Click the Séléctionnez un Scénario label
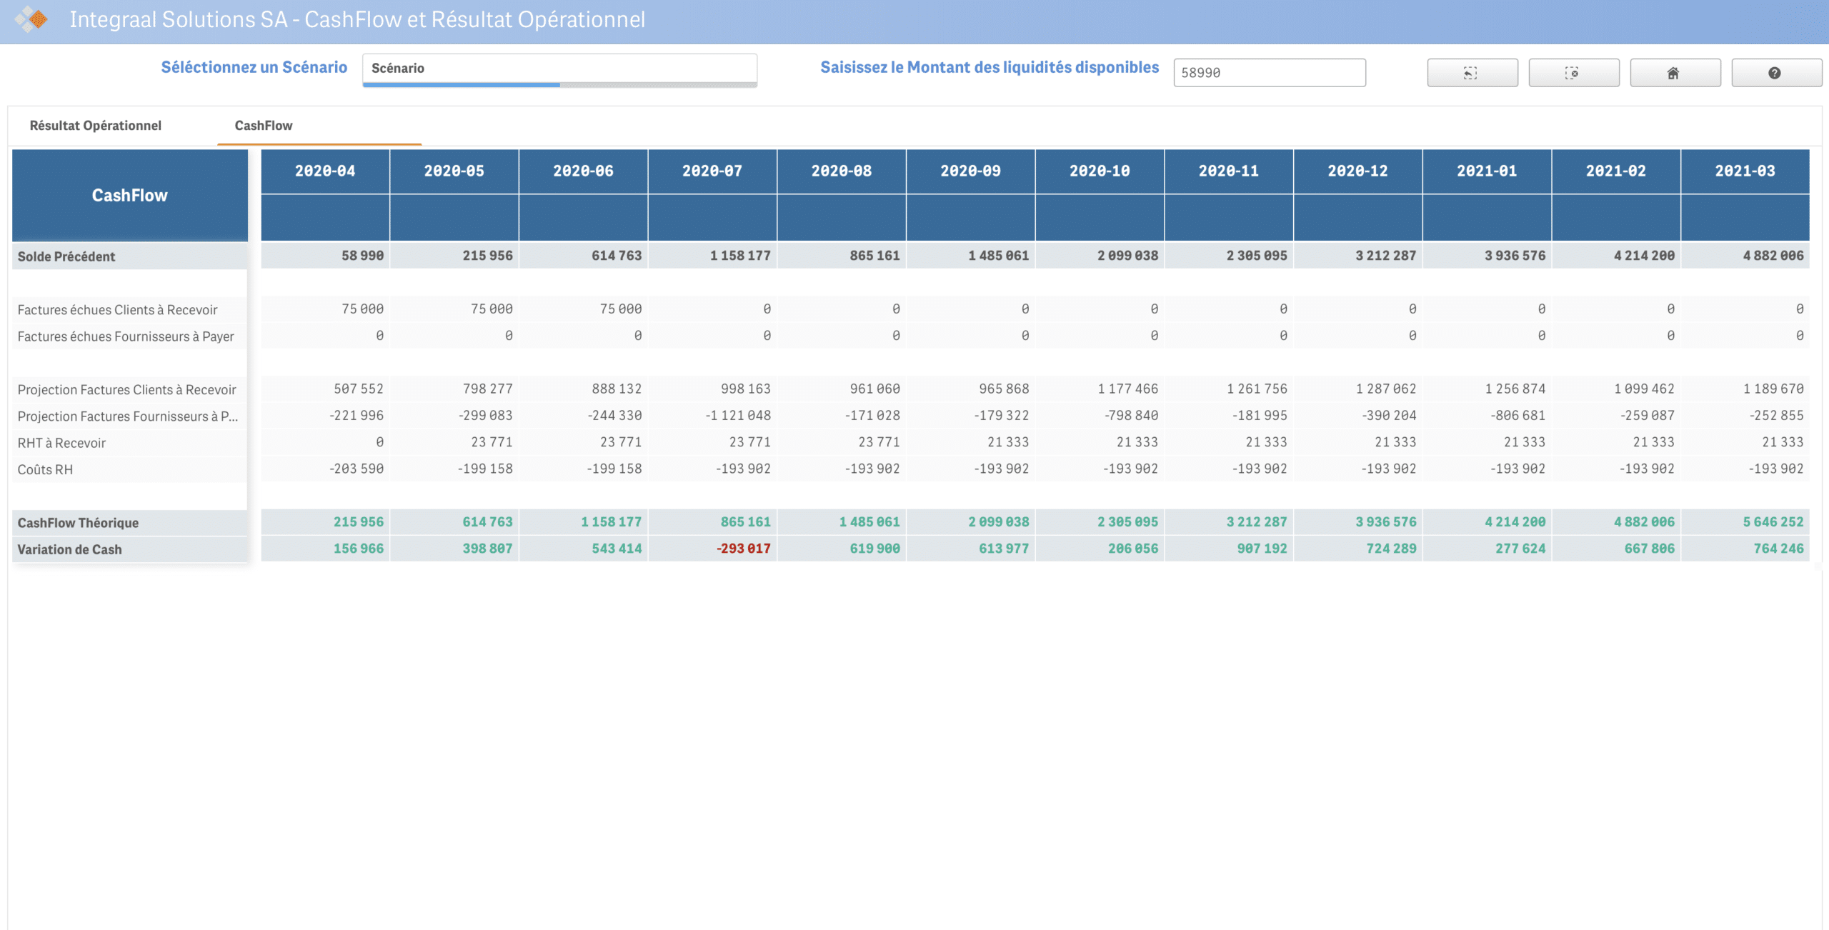Image resolution: width=1829 pixels, height=930 pixels. pyautogui.click(x=254, y=67)
